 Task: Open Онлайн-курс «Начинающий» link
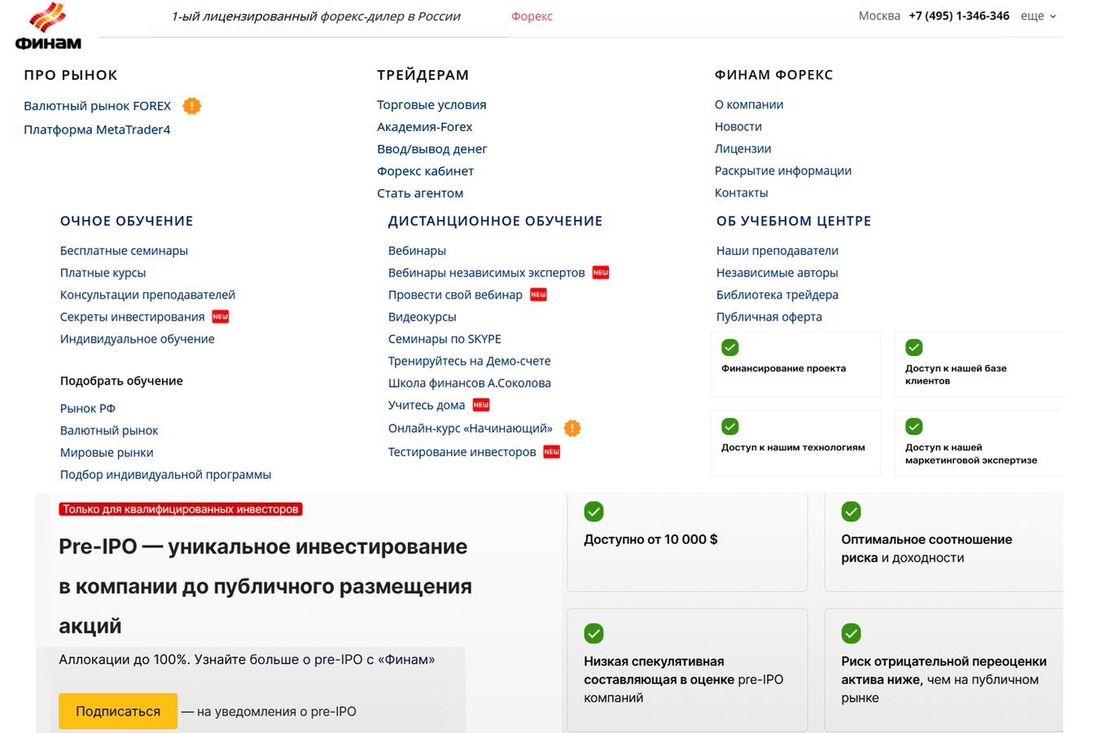[x=470, y=428]
